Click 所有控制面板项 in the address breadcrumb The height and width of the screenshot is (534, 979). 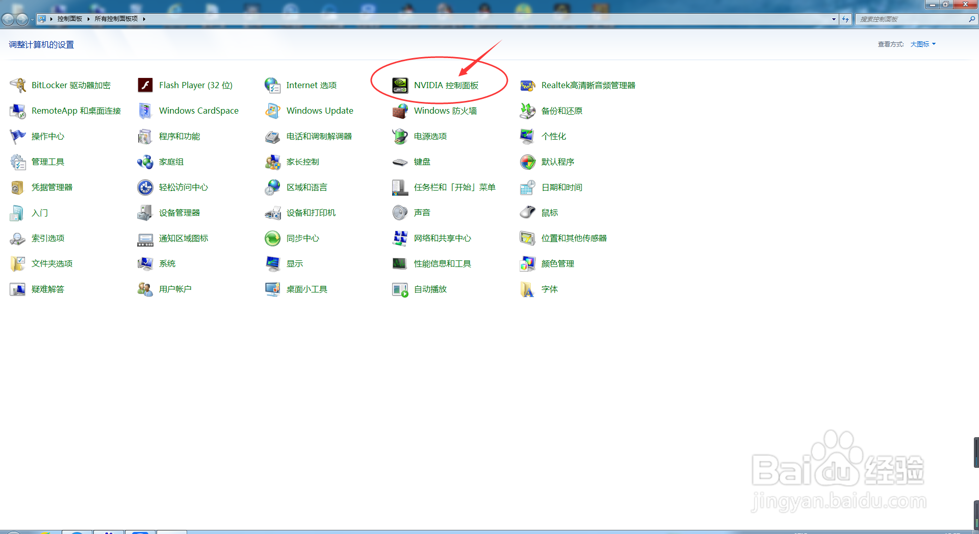[x=116, y=19]
